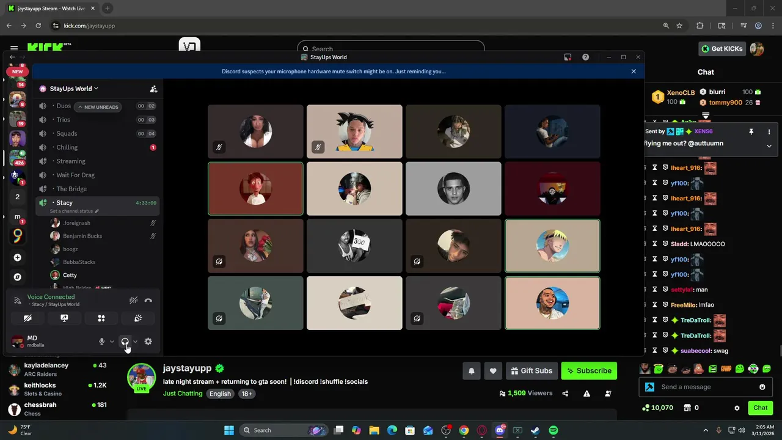Open the emote picker smiley

(762, 387)
